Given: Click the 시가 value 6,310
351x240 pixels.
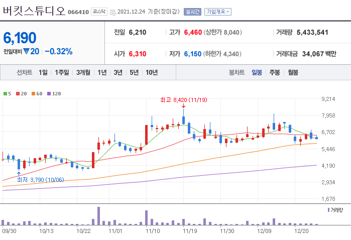Looking at the screenshot, I should pyautogui.click(x=138, y=54).
